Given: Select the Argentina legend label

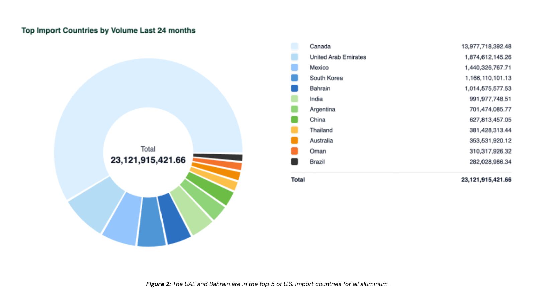Looking at the screenshot, I should click(x=322, y=109).
